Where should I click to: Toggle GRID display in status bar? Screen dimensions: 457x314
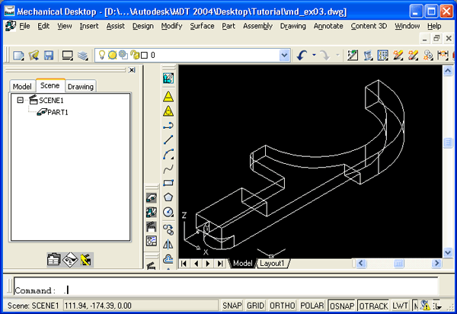click(256, 305)
